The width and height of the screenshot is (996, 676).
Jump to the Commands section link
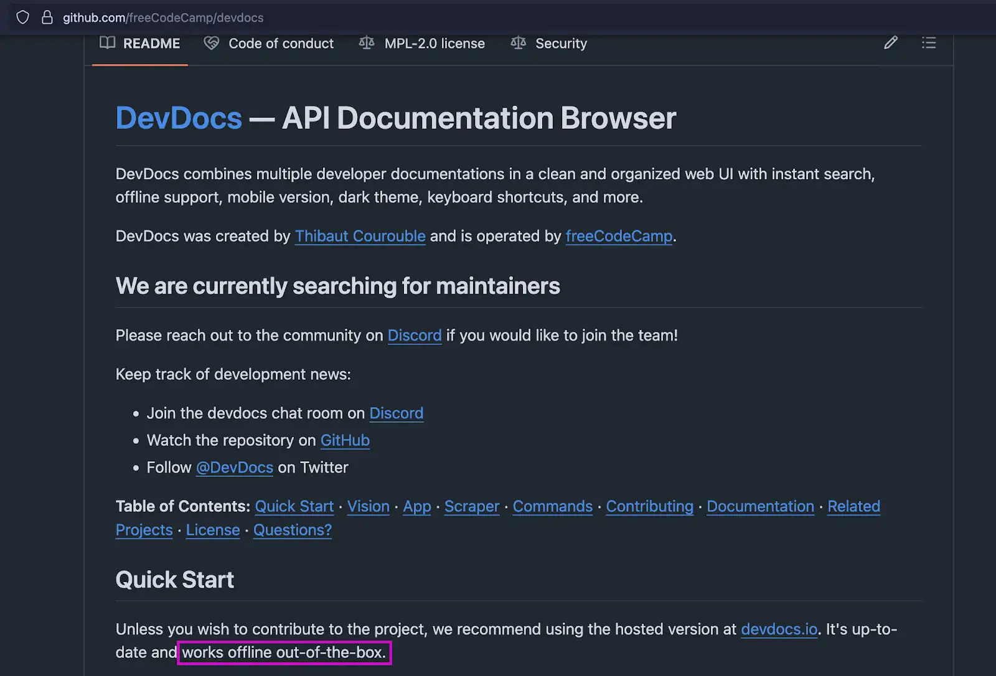(x=553, y=507)
